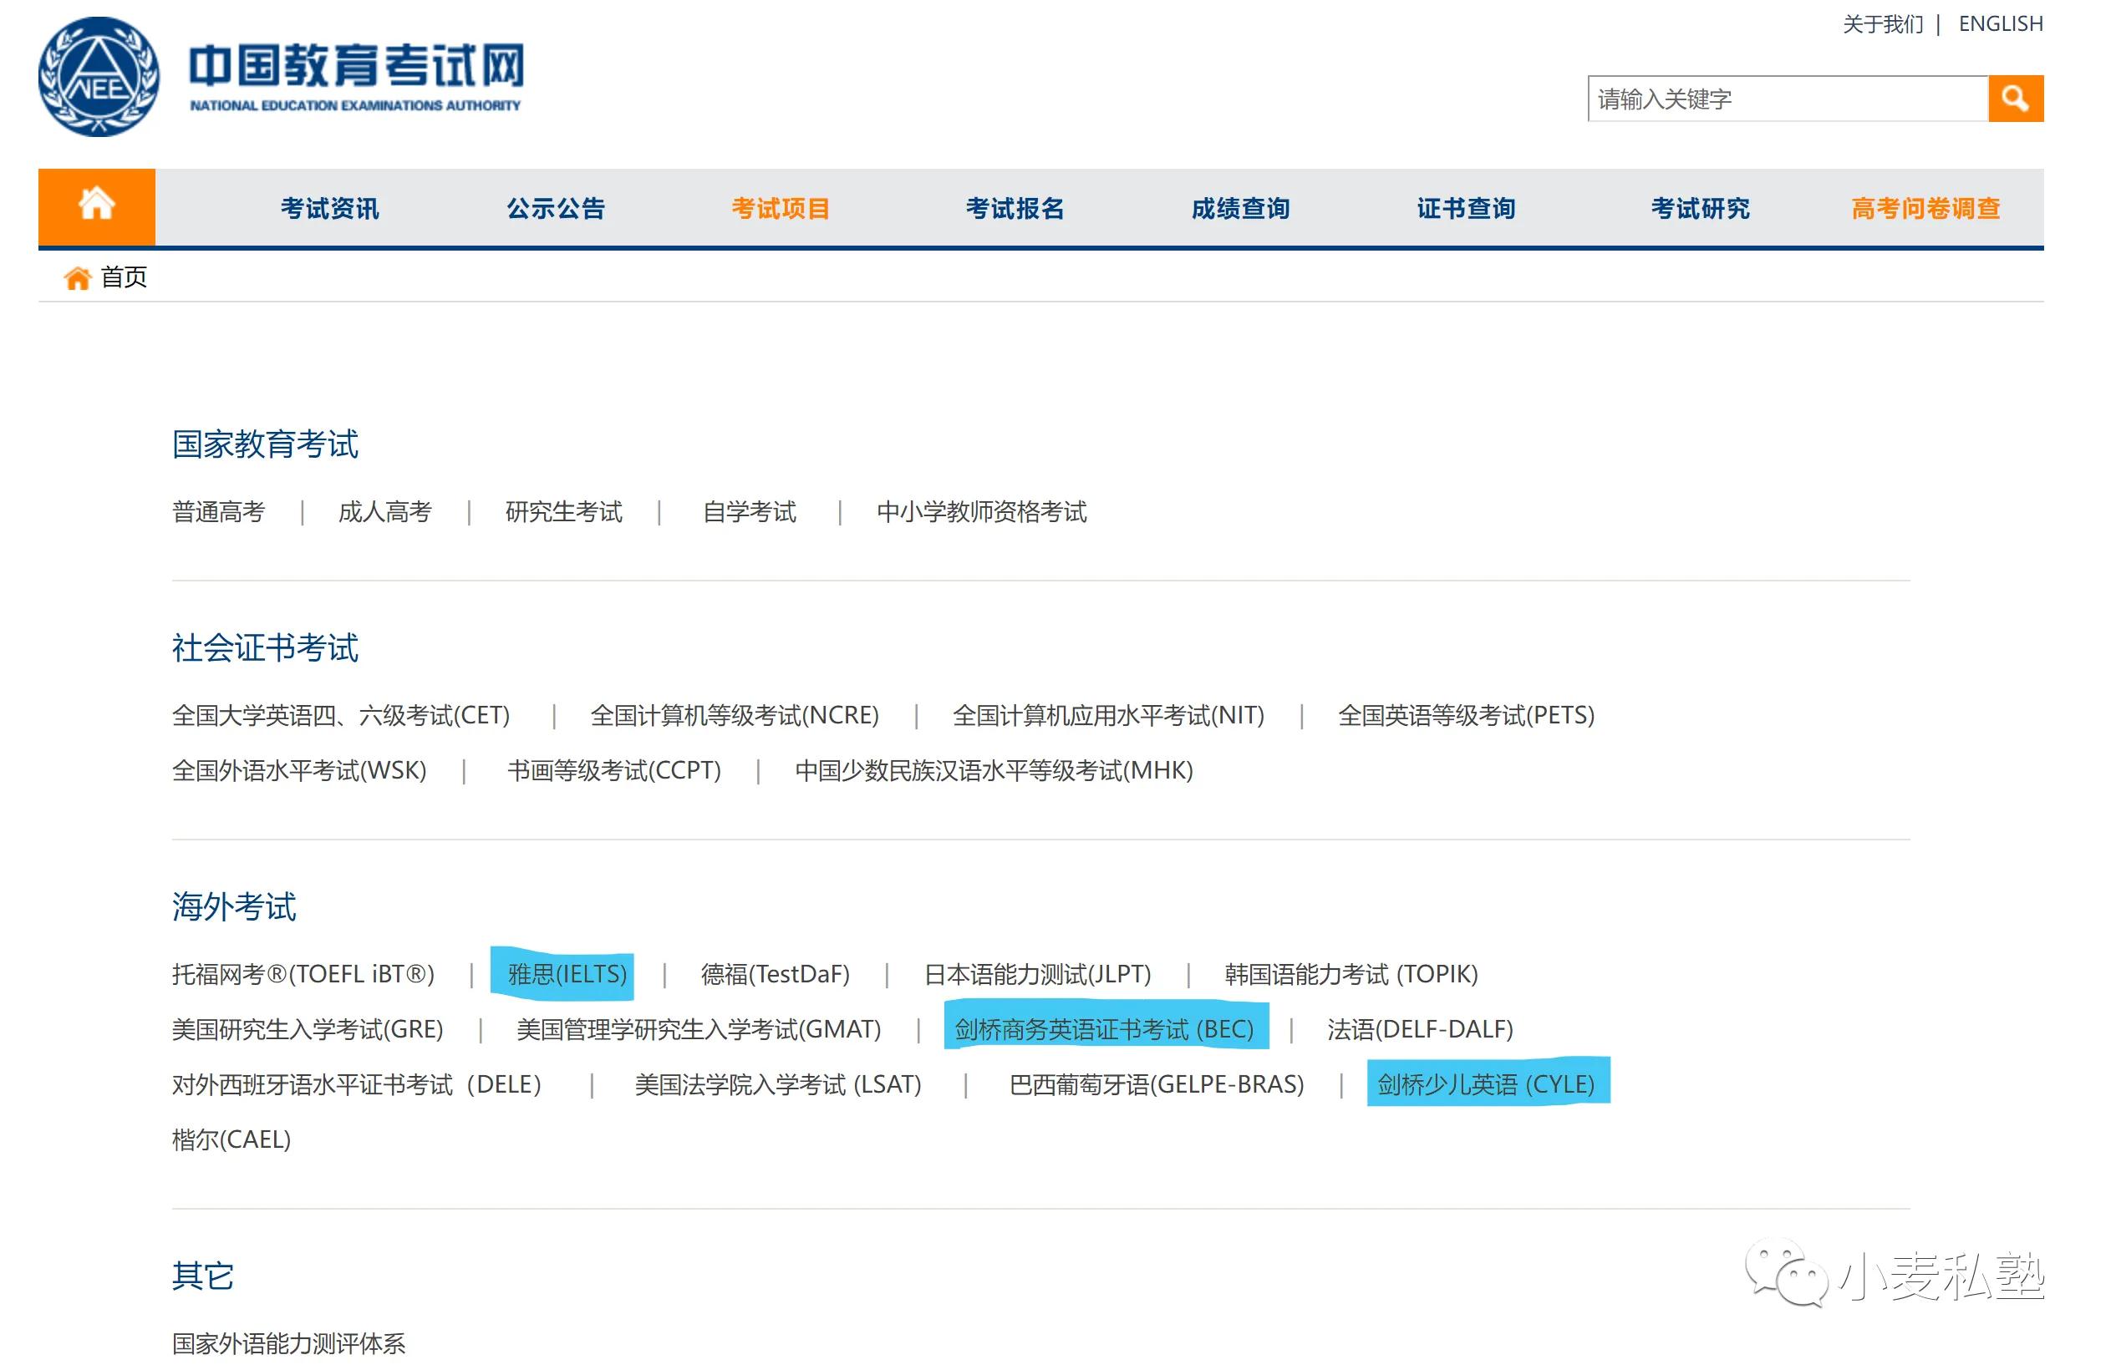Select 托福网考 TOEFL iBT link
The width and height of the screenshot is (2116, 1370).
click(x=303, y=975)
